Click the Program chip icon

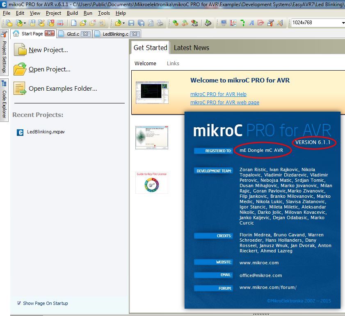coord(208,23)
